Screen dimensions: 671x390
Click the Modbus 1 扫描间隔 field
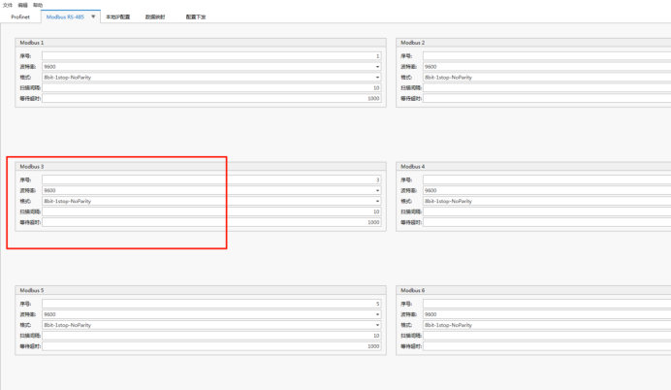pyautogui.click(x=211, y=87)
